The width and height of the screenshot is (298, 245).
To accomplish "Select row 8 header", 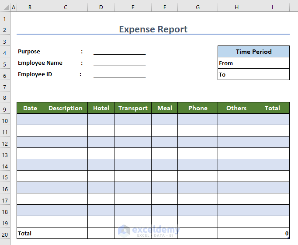I will point(5,98).
